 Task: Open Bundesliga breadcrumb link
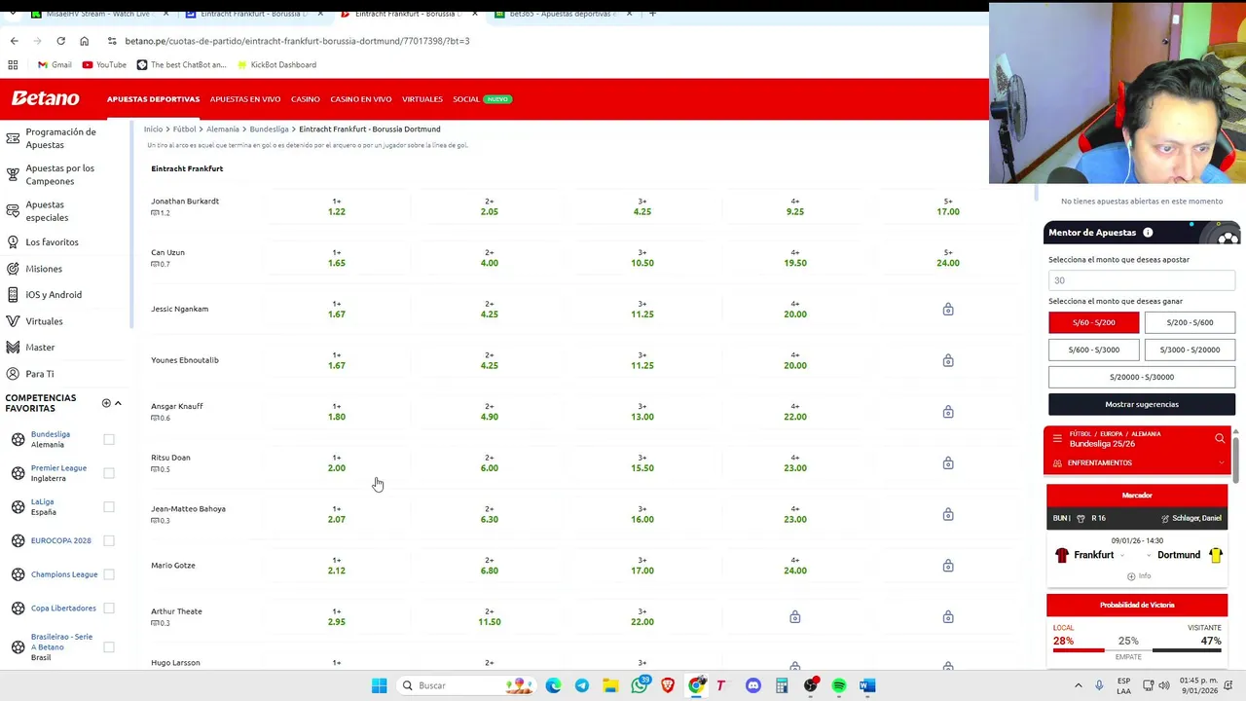coord(269,129)
